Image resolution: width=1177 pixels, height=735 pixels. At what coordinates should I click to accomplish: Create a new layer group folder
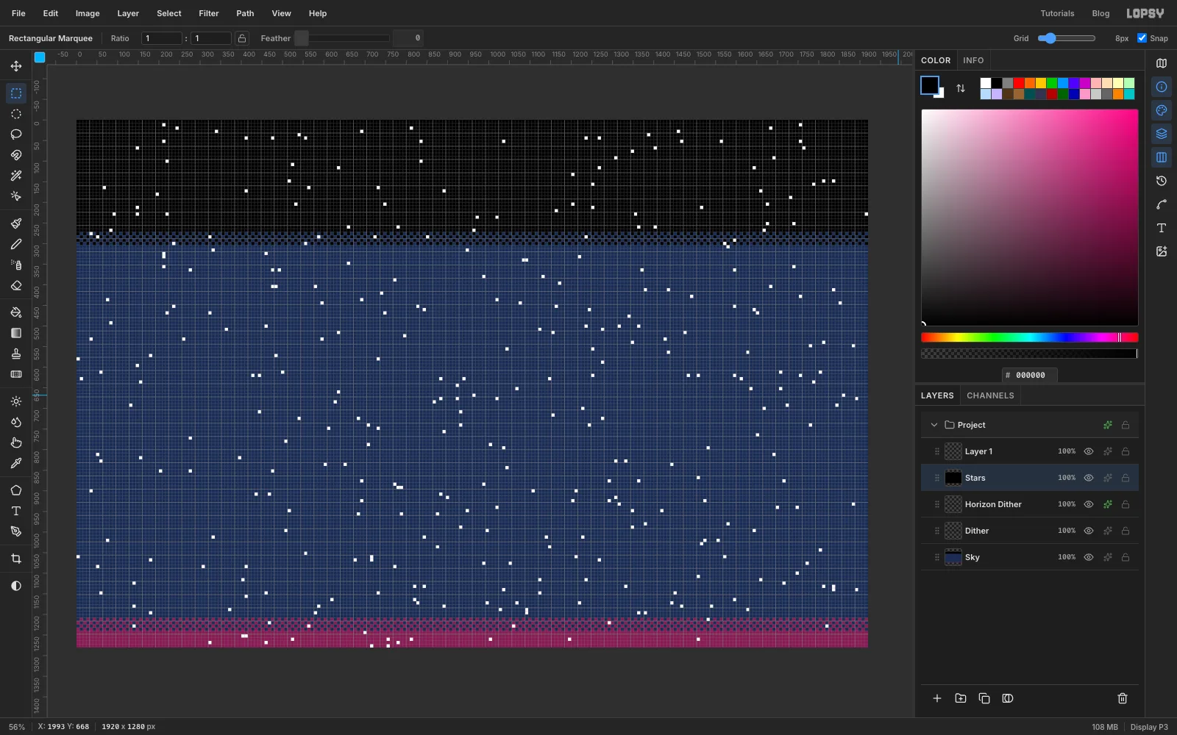961,698
